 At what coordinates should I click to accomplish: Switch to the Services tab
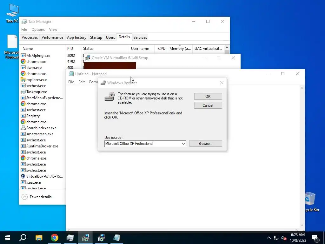(x=140, y=37)
